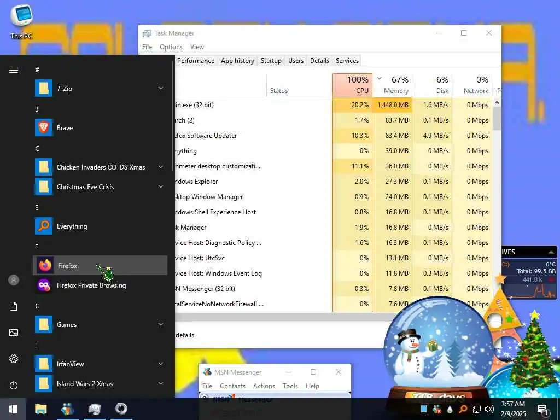
Task: Open the network tray icon
Action: coord(476,409)
